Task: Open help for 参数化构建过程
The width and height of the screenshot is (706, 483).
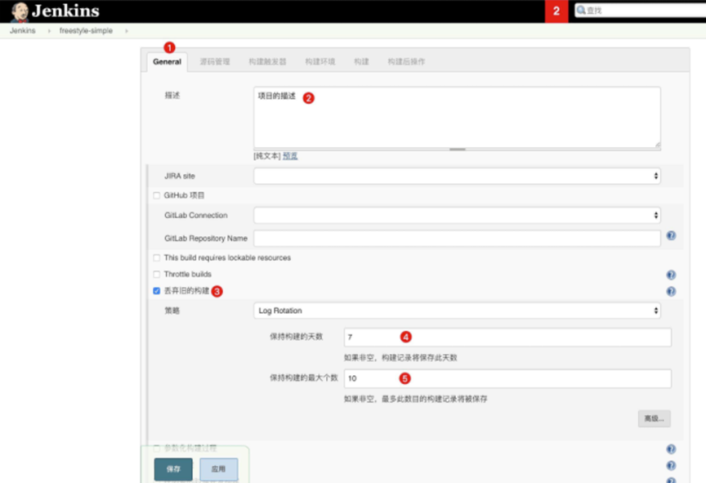Action: point(671,449)
